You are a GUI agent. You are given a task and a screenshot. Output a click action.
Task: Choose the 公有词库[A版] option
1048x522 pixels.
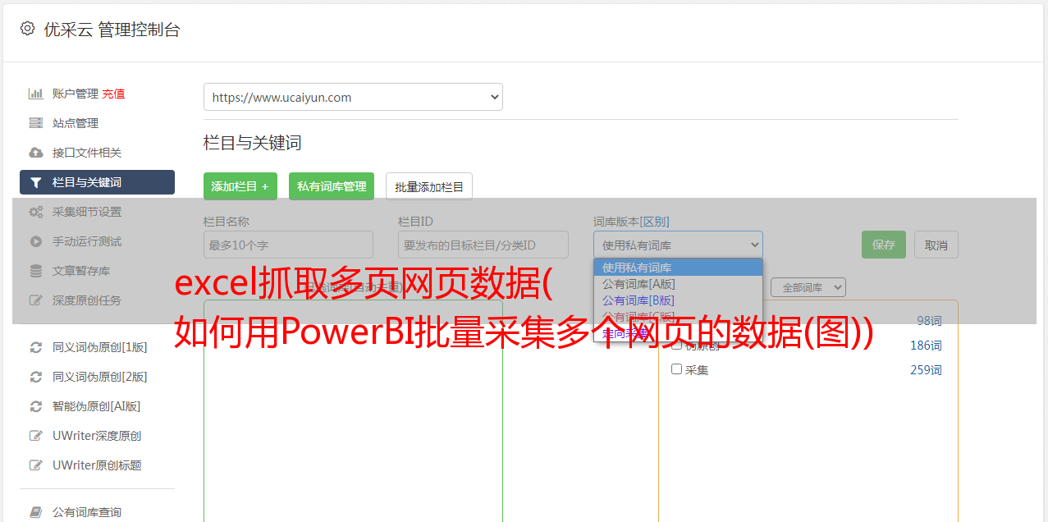(x=678, y=284)
